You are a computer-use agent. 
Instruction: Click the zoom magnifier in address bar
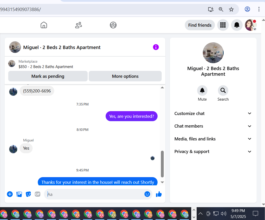221,9
